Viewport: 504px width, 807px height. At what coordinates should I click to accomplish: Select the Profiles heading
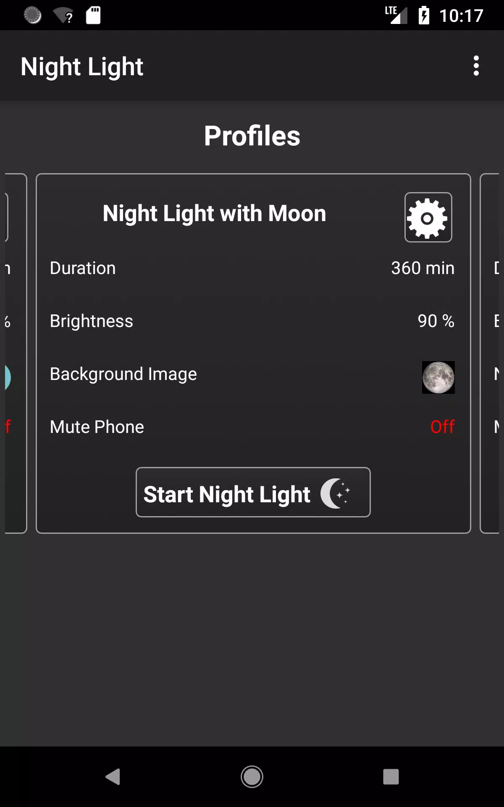pos(252,135)
